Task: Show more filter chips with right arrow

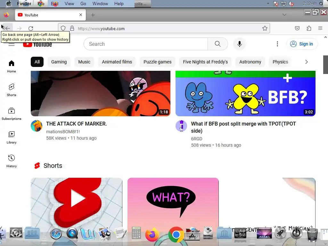Action: point(307,62)
